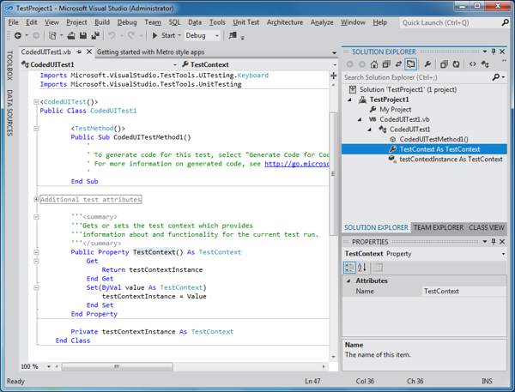Pin the Solution Explorer panel with auto-hide
Viewport: 515px width, 392px height.
coord(494,51)
